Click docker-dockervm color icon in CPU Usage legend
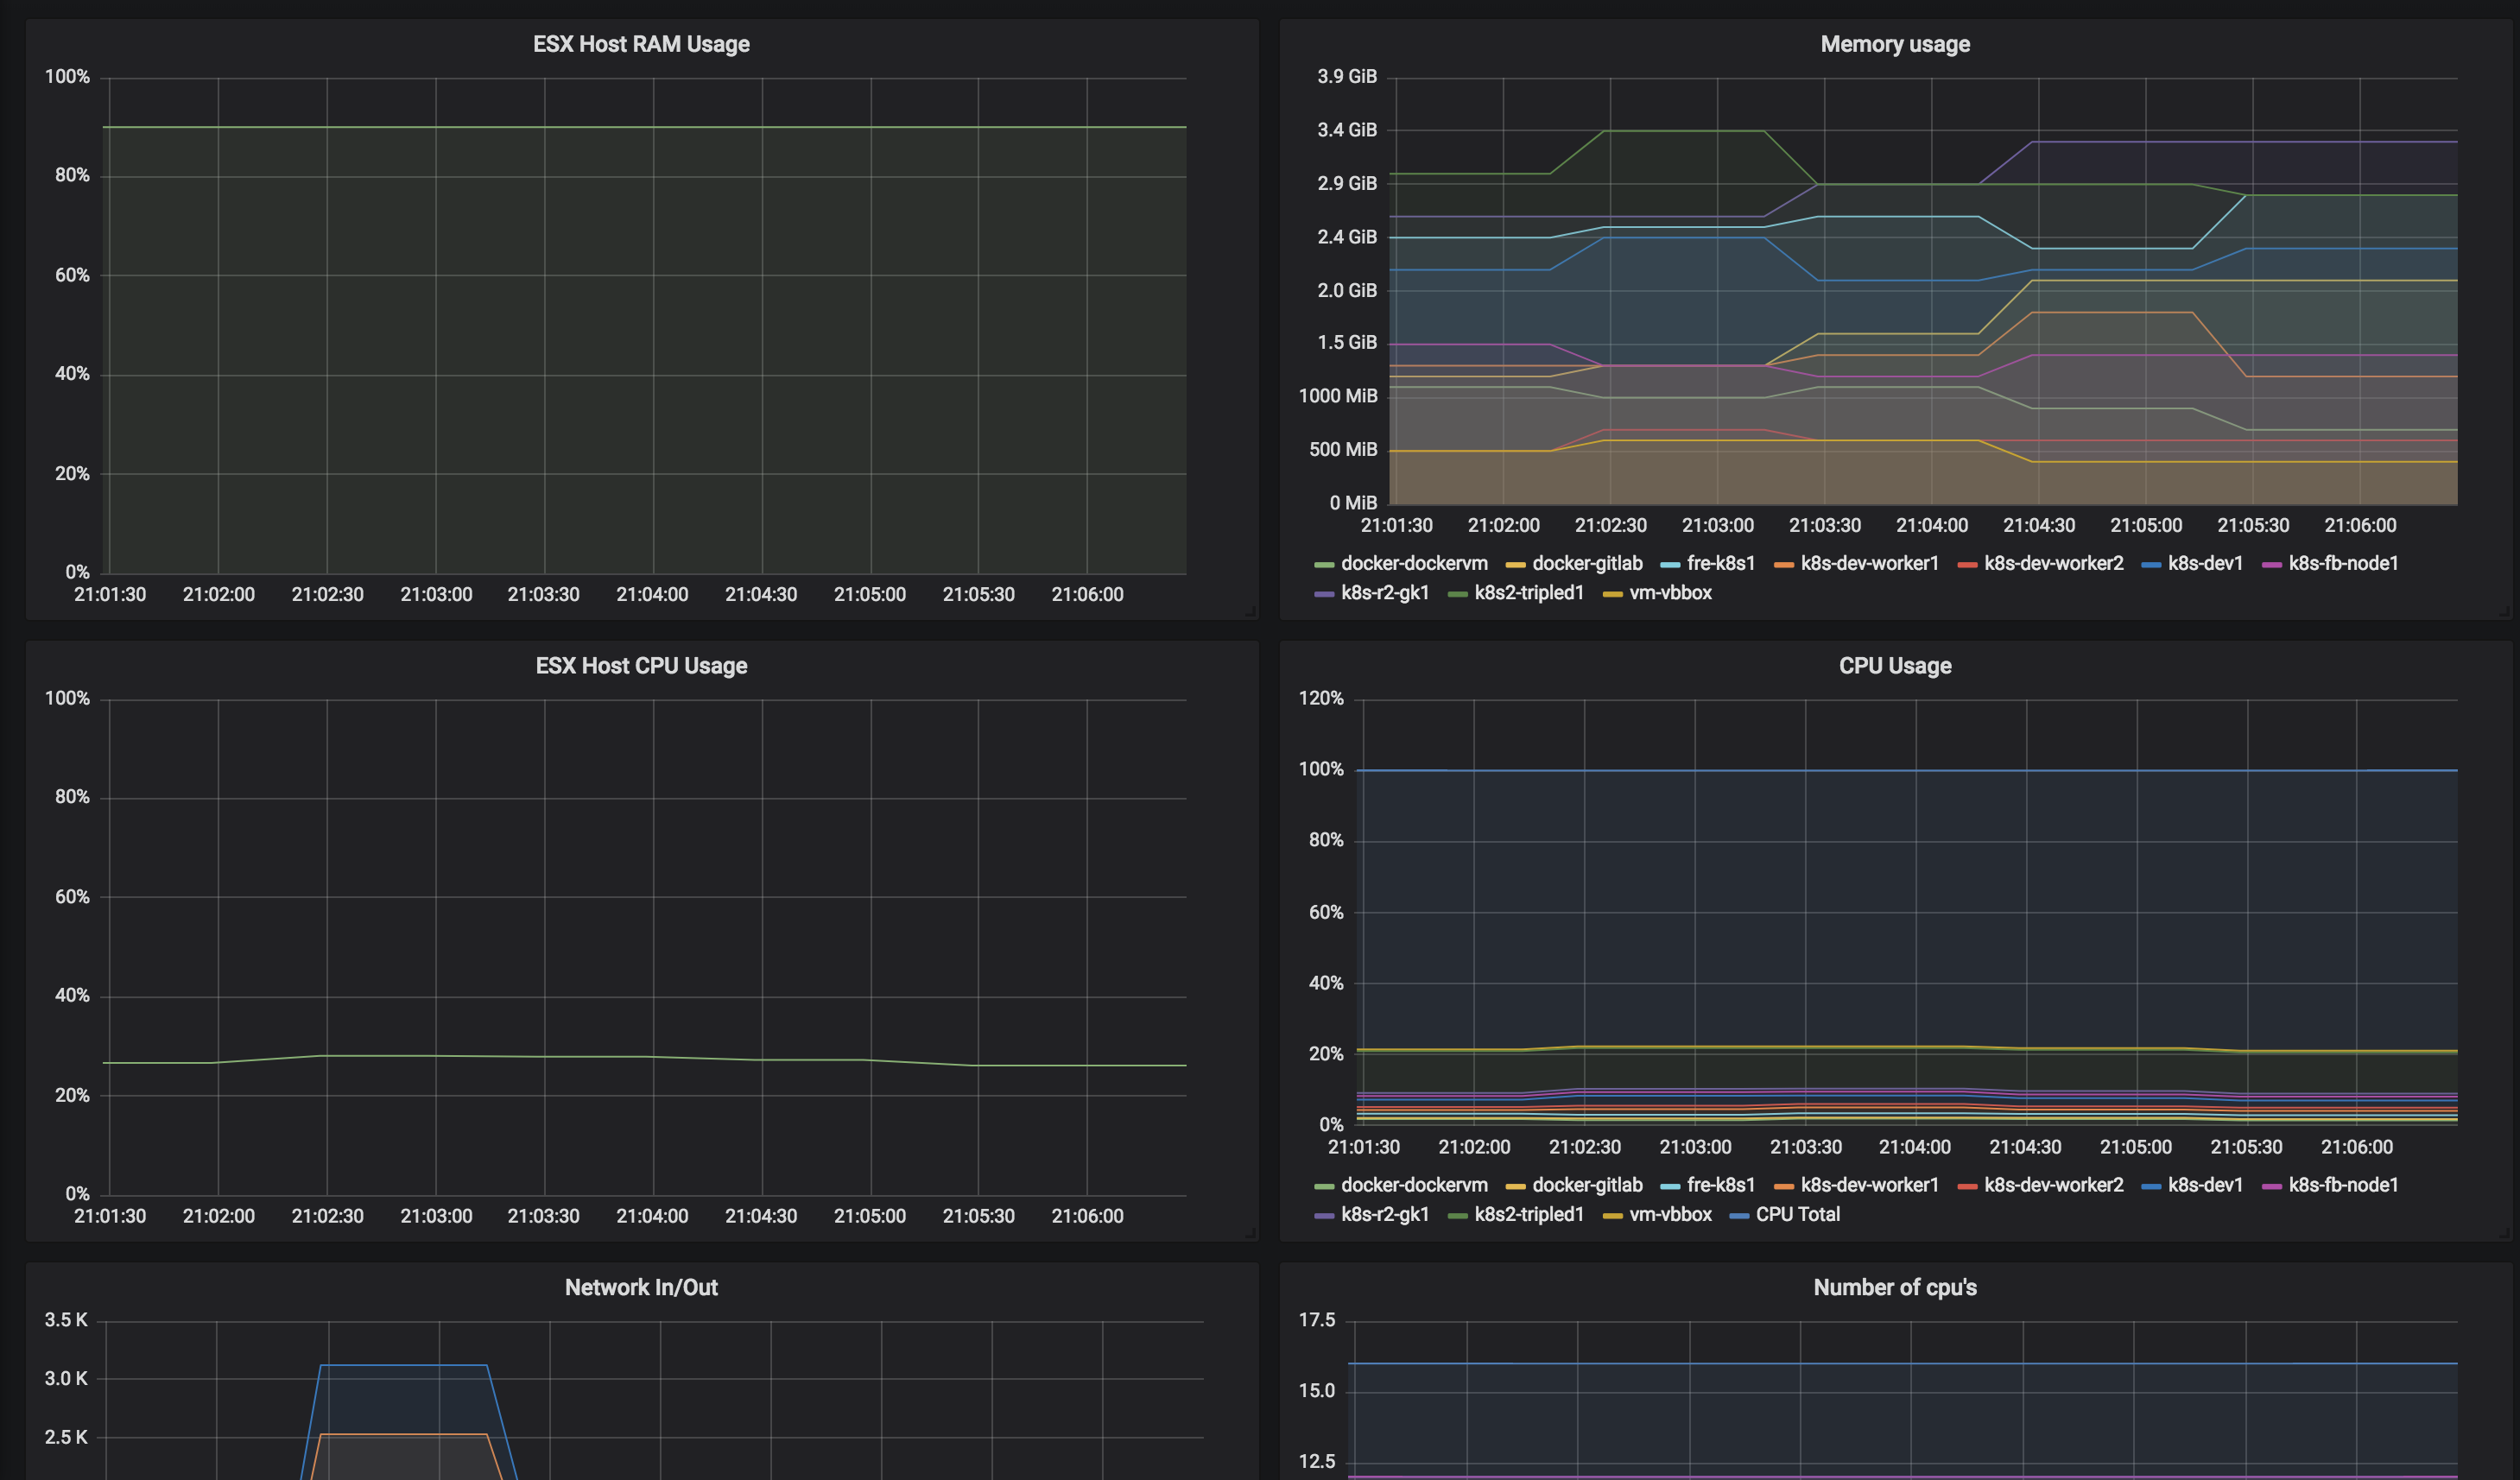The height and width of the screenshot is (1480, 2520). [1324, 1187]
